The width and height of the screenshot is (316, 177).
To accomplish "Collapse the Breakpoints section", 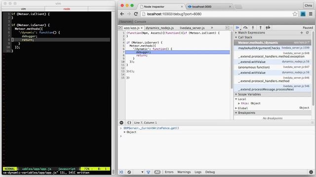I will pyautogui.click(x=236, y=113).
